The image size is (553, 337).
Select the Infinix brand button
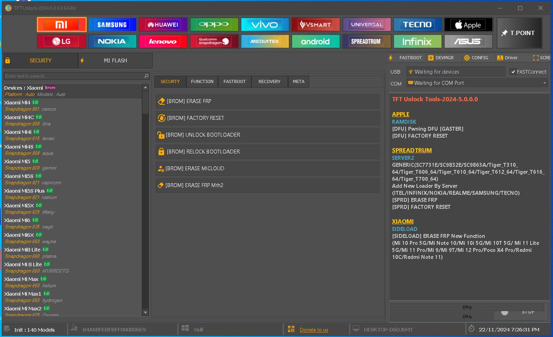pyautogui.click(x=418, y=41)
